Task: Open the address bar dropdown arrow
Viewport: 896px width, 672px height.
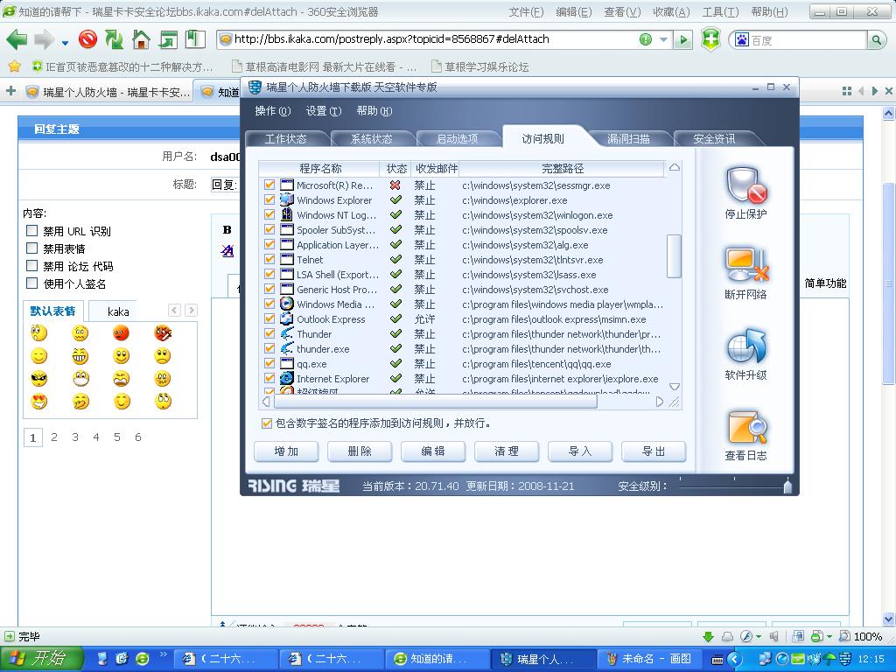Action: tap(663, 39)
